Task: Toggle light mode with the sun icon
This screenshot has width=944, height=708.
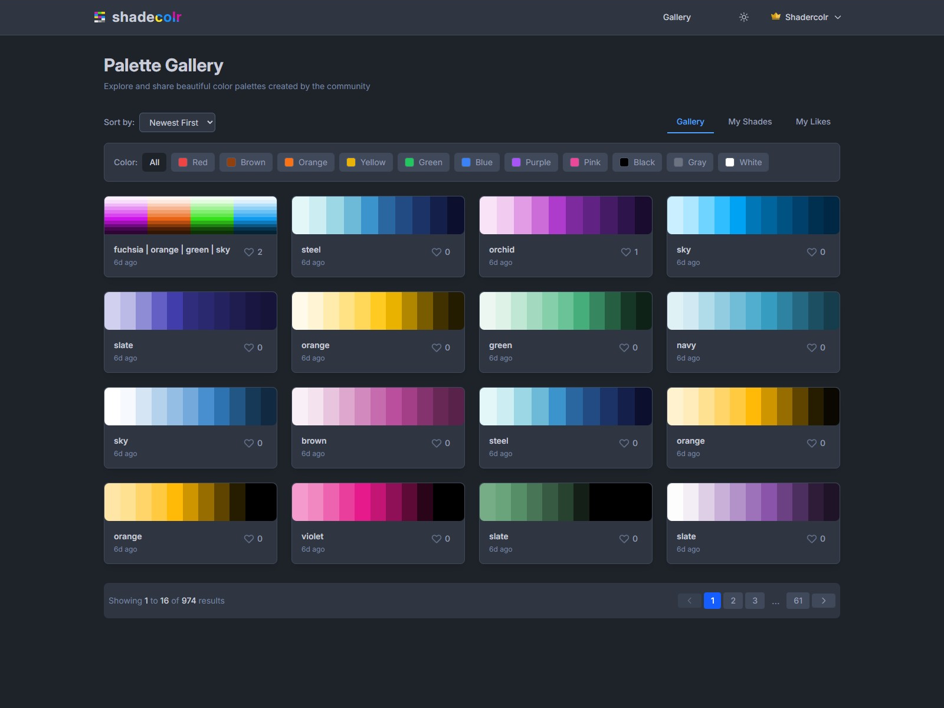Action: tap(744, 17)
